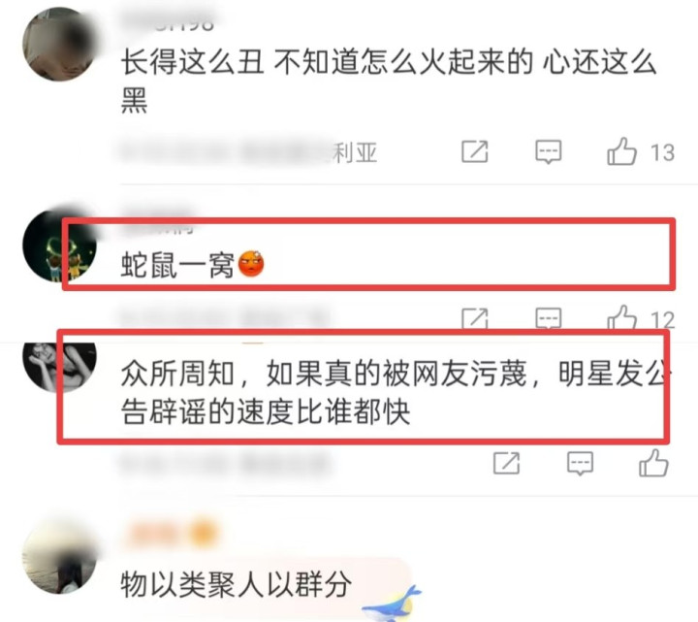698x622 pixels.
Task: Like the 蛇鼠一窝 comment
Action: coord(621,317)
